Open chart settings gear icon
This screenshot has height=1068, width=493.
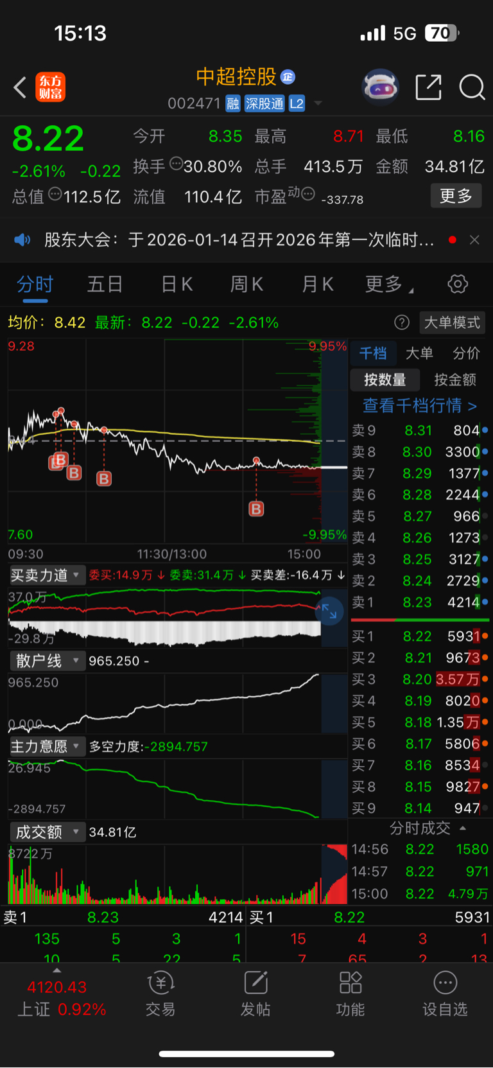[x=458, y=284]
